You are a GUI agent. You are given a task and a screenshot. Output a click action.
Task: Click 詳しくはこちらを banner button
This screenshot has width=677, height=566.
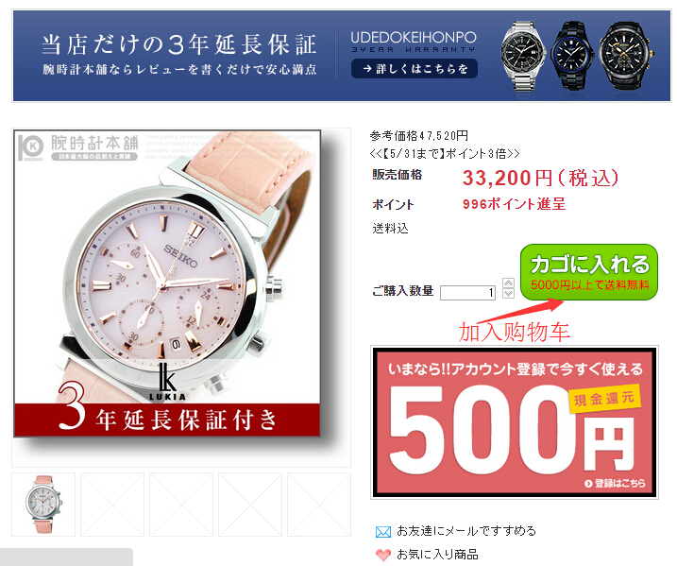(x=415, y=69)
